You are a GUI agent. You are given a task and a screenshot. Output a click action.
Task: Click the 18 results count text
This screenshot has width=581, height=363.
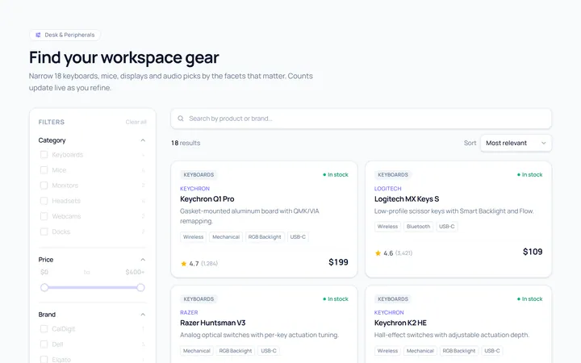pyautogui.click(x=186, y=143)
